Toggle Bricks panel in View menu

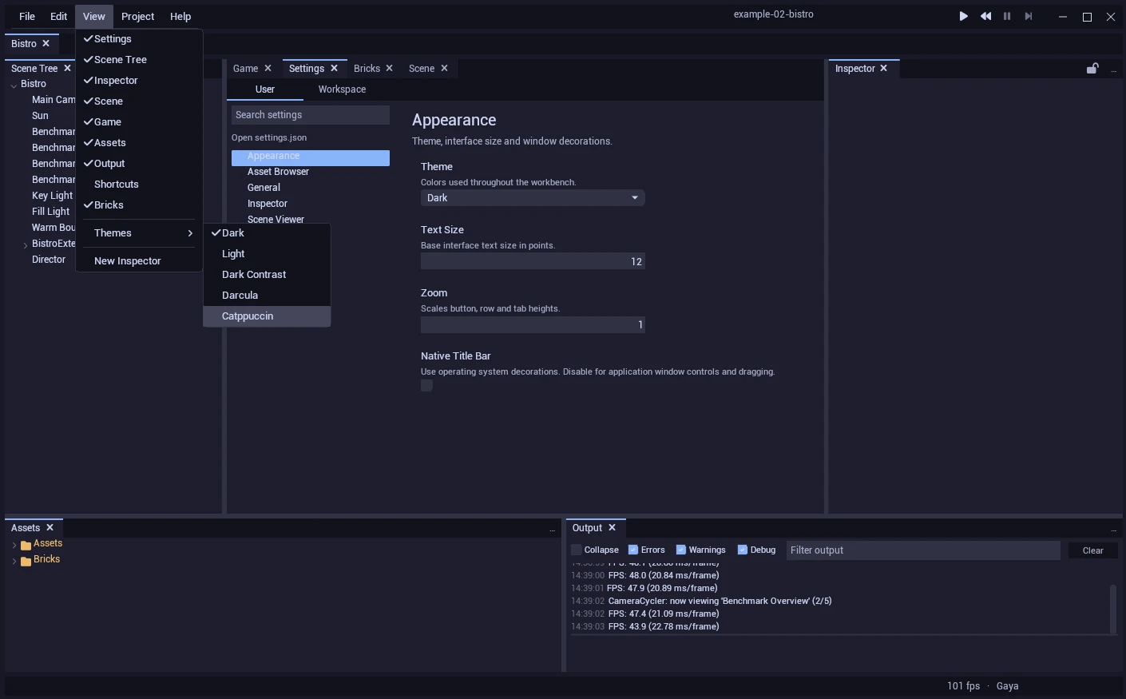pos(139,205)
